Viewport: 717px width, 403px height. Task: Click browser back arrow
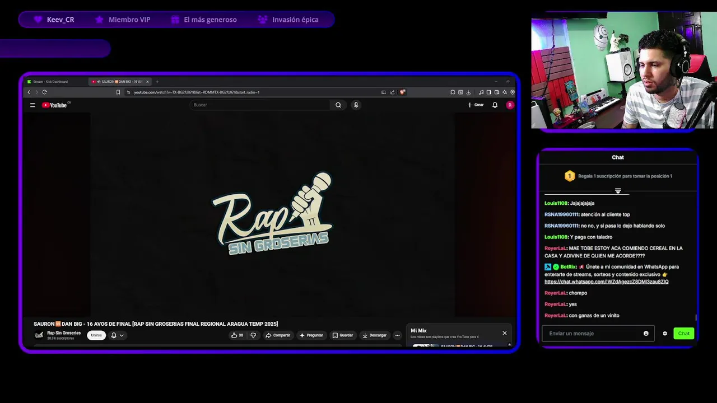coord(29,92)
